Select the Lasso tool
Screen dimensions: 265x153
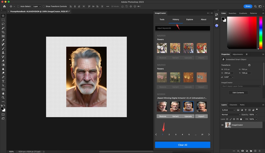coord(3,24)
